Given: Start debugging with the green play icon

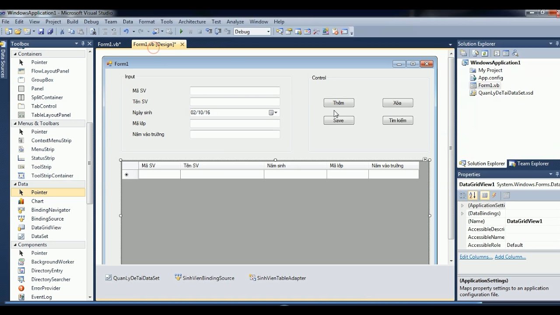Looking at the screenshot, I should point(181,31).
